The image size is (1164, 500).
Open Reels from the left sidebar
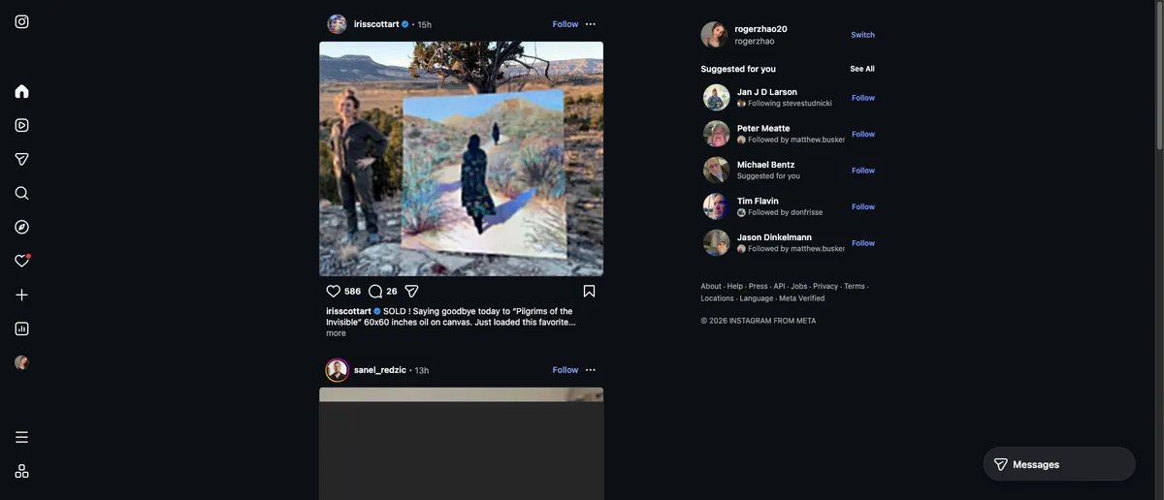(21, 125)
